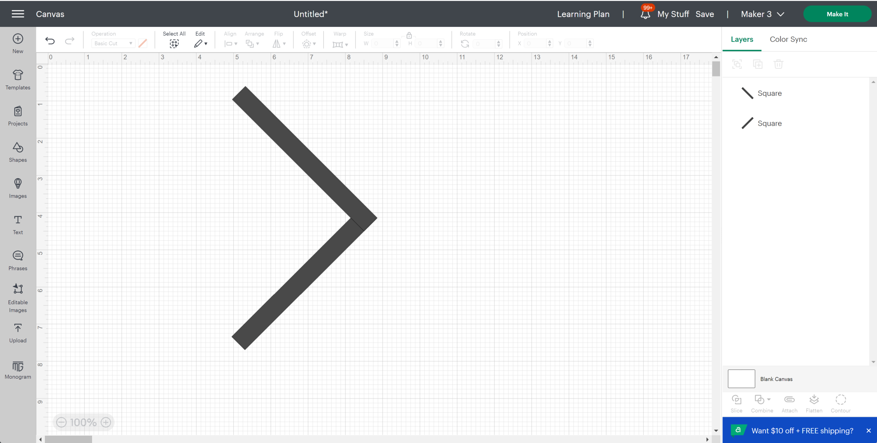Click the Position X stepper arrows

click(550, 44)
